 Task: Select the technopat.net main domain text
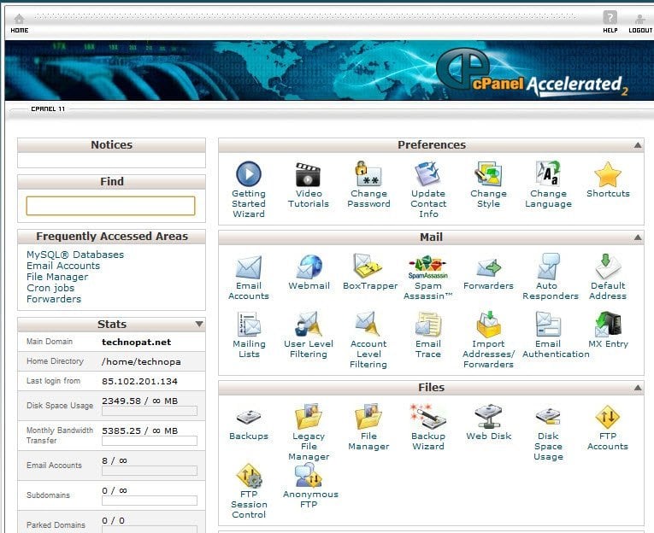click(137, 343)
